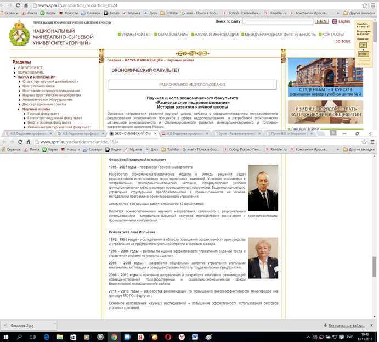Screen dimensions: 379x342
Task: Open Windows Start menu
Action: (6, 337)
